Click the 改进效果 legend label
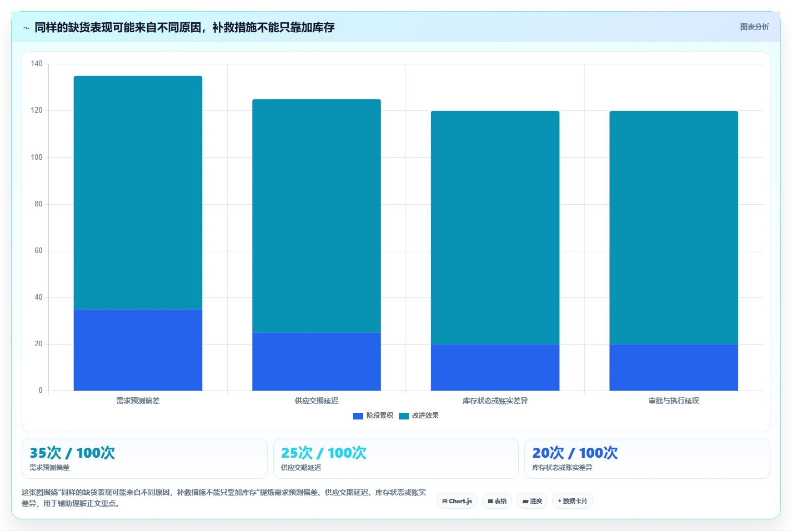This screenshot has height=531, width=792. click(x=425, y=416)
